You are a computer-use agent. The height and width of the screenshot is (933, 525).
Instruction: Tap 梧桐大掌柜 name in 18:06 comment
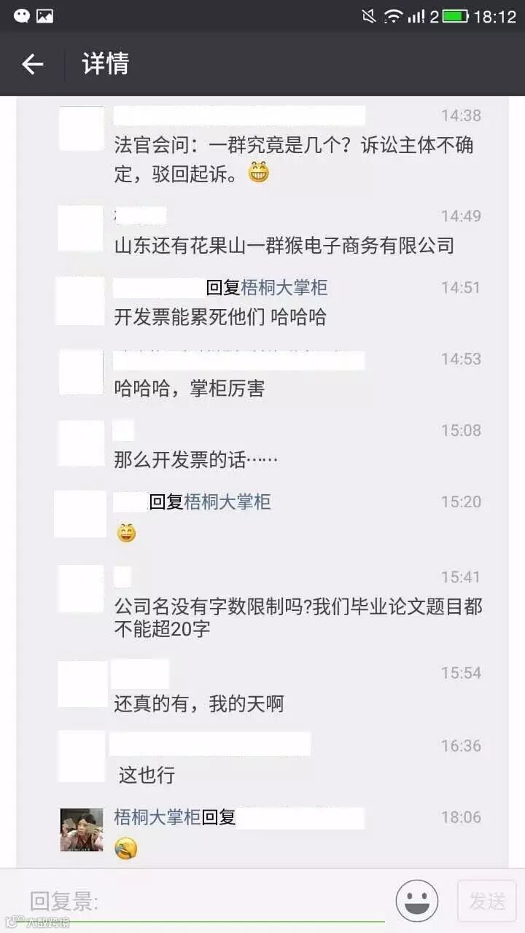pyautogui.click(x=157, y=817)
